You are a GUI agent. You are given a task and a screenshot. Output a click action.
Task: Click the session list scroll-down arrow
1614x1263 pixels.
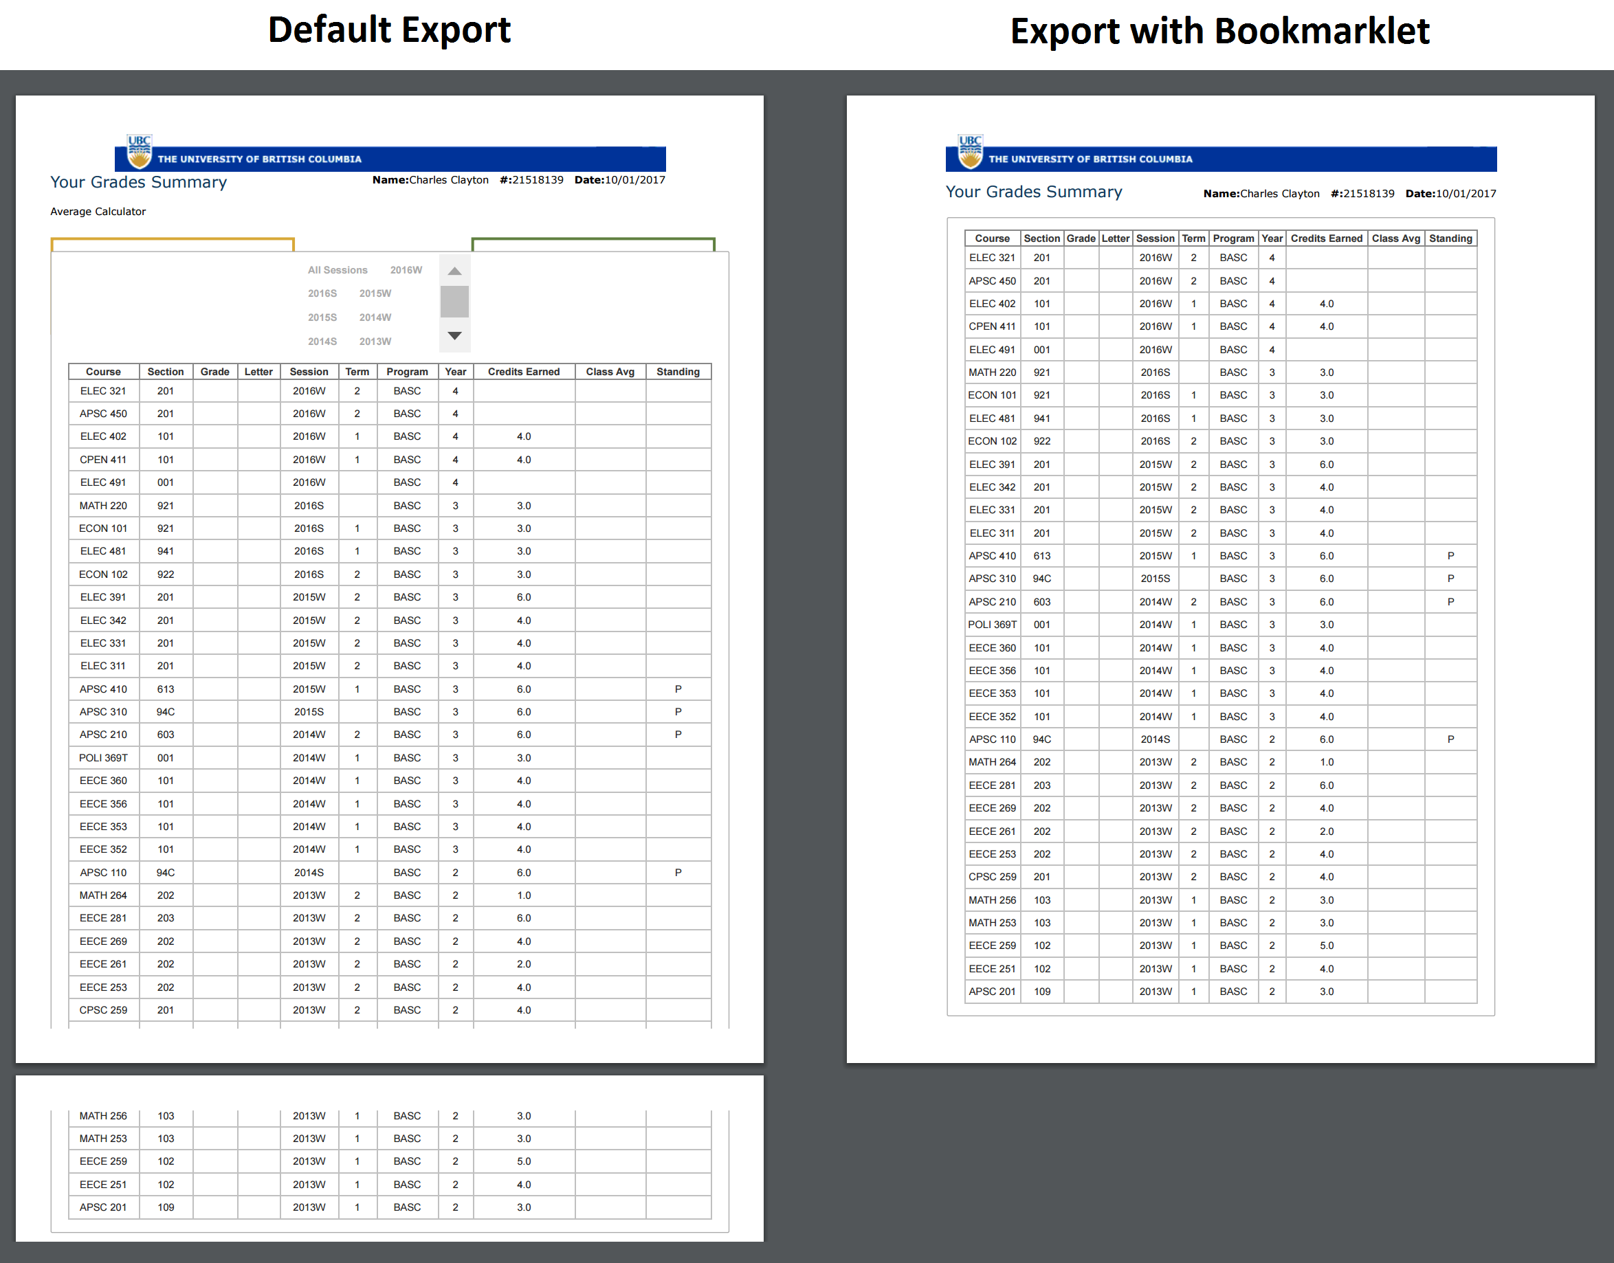455,336
